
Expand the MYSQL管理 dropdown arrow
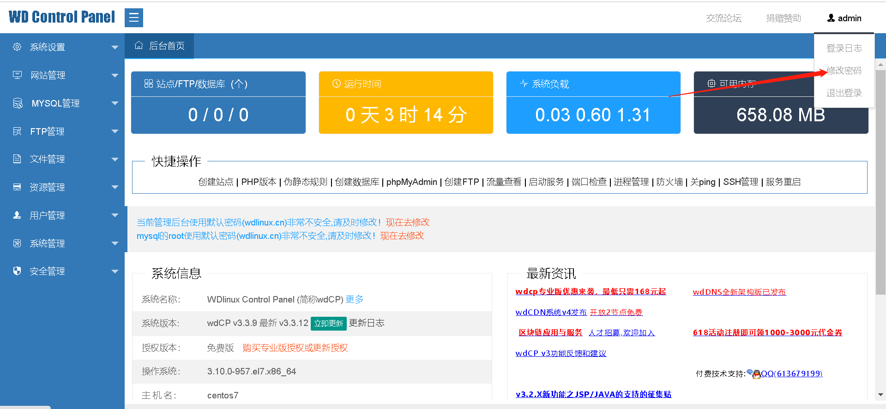tap(115, 103)
